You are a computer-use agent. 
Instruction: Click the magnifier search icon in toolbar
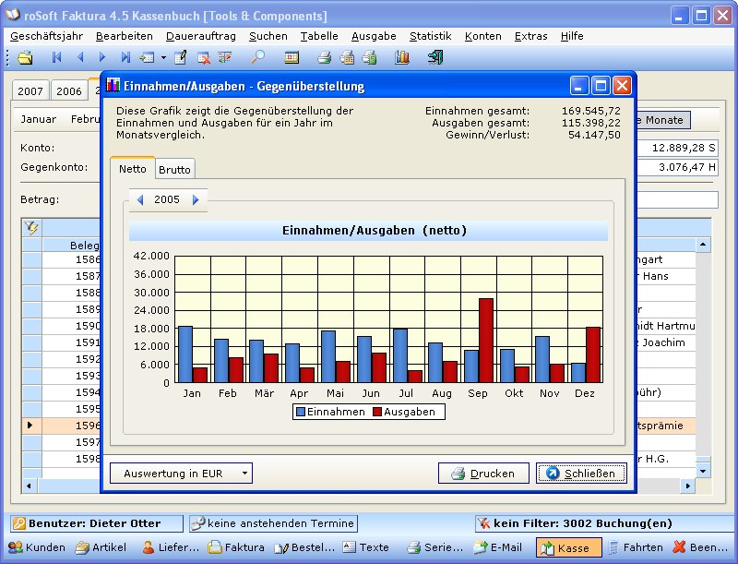(258, 57)
